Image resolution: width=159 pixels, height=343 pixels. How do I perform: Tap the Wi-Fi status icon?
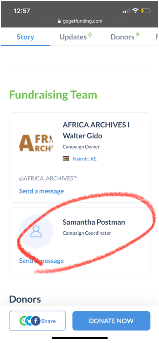[136, 11]
